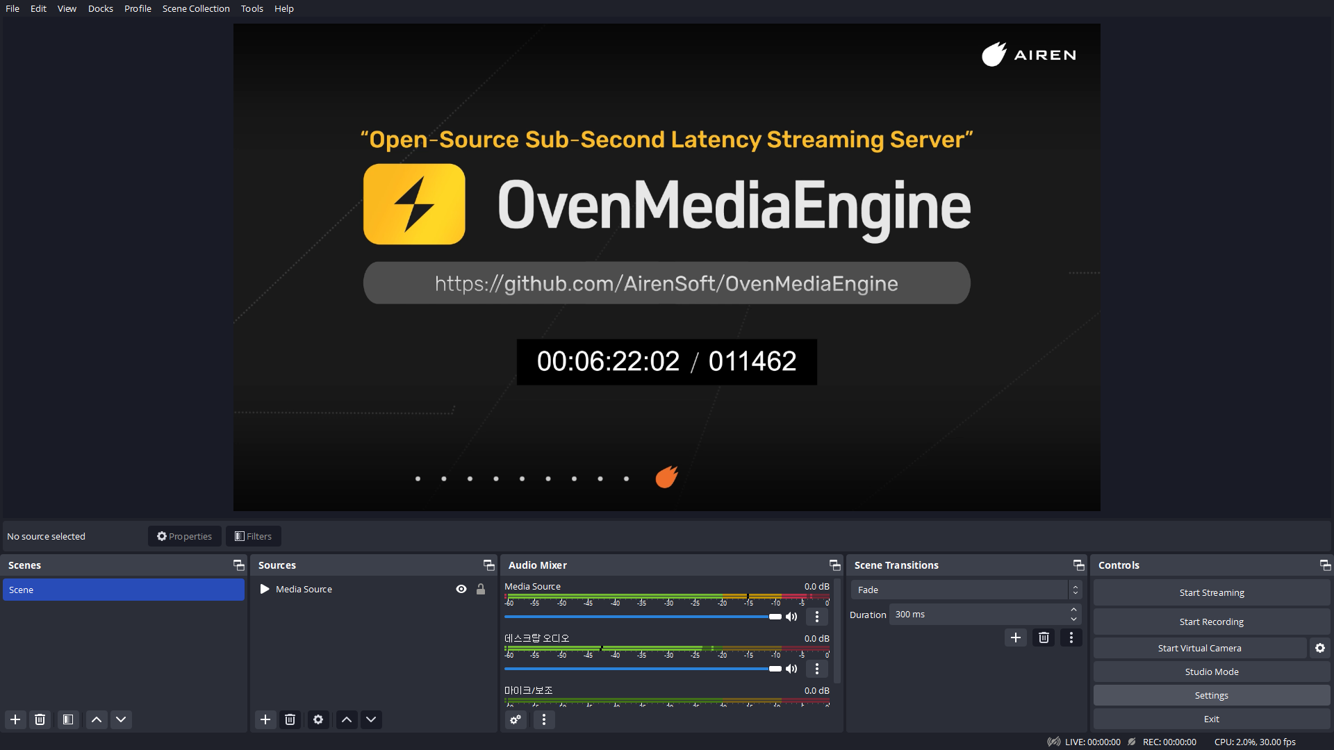This screenshot has height=750, width=1334.
Task: Add a configurable transition plus icon
Action: [x=1016, y=637]
